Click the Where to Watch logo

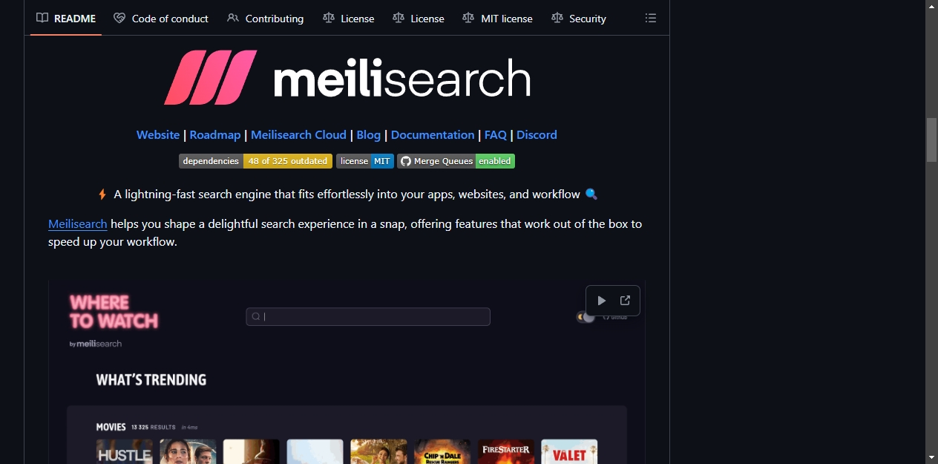tap(114, 313)
